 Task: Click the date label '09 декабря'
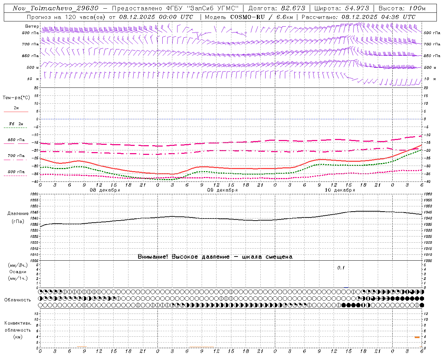222,190
